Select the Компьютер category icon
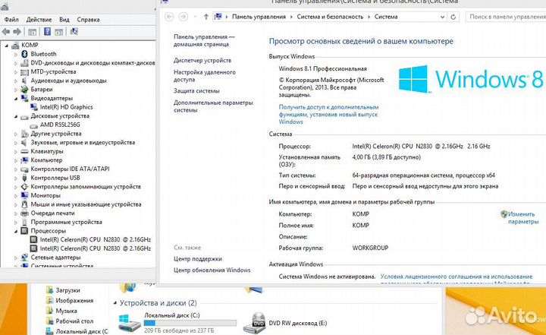546x335 pixels. 24,160
